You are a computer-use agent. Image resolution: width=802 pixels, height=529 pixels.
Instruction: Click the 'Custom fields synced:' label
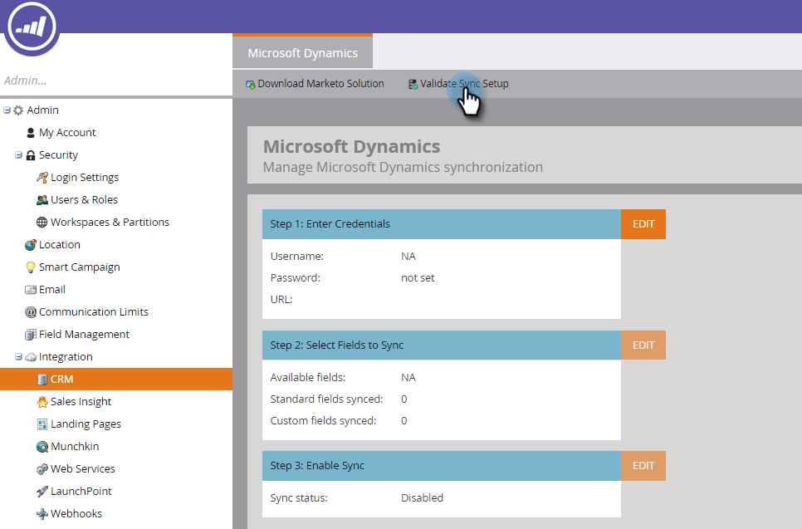coord(323,420)
